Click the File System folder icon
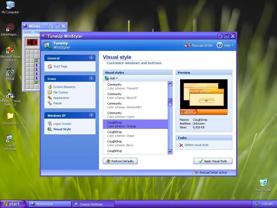Screen dimensions: 277x208 pos(50,92)
